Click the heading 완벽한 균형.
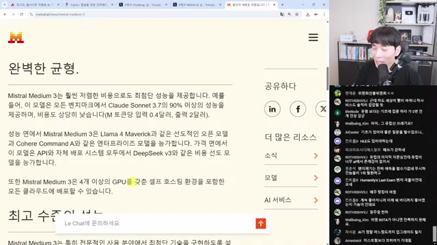This screenshot has width=437, height=245. pyautogui.click(x=44, y=68)
